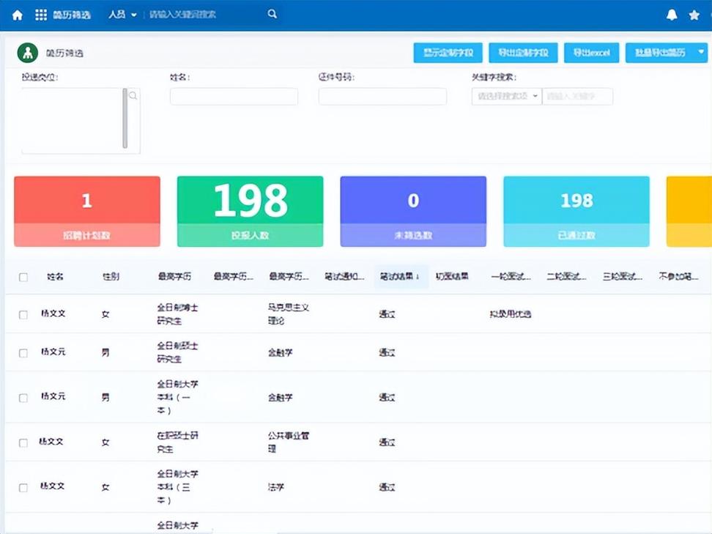Open notifications bell icon

tap(672, 15)
